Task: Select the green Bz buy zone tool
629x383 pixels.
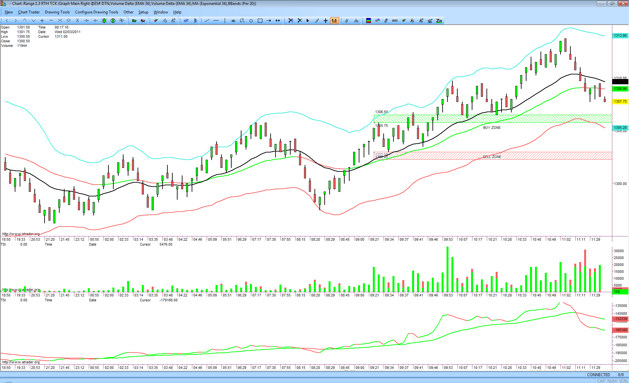Action: (x=134, y=21)
